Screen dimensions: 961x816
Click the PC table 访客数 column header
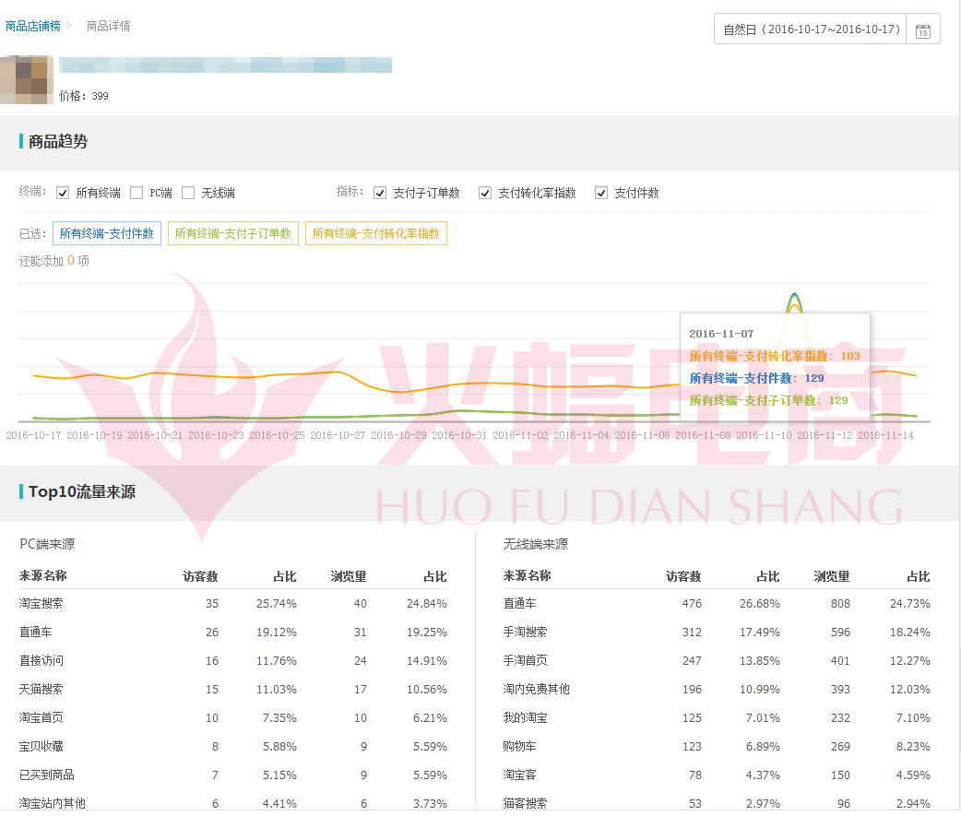tap(200, 576)
